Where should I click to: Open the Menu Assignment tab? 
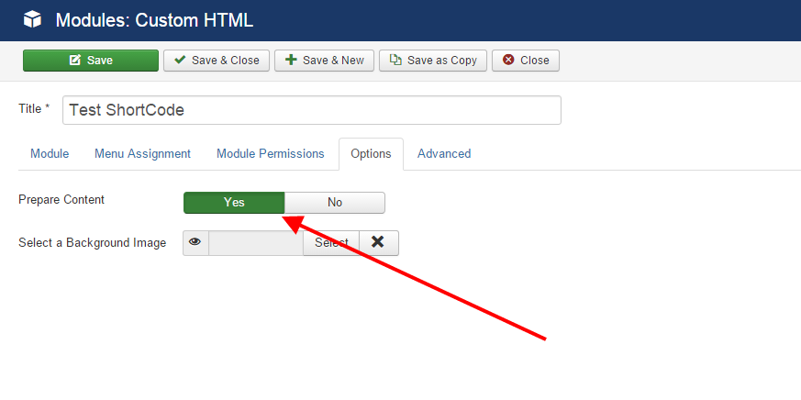pos(142,154)
